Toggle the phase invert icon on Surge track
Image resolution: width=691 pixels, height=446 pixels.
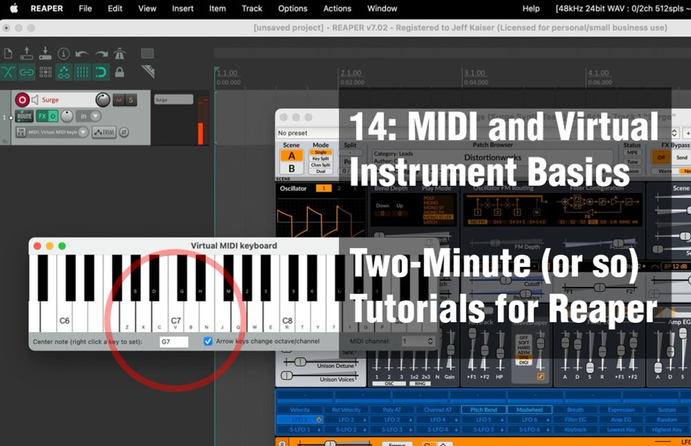pyautogui.click(x=124, y=132)
